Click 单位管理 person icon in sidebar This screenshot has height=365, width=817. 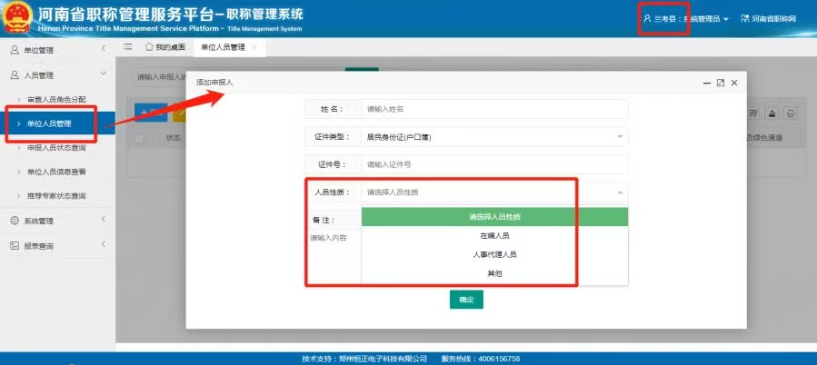click(x=15, y=50)
